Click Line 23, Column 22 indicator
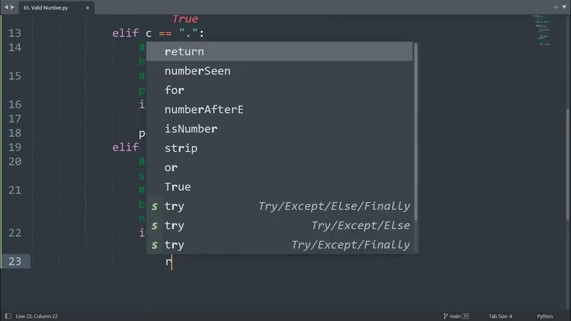The height and width of the screenshot is (321, 571). point(37,316)
